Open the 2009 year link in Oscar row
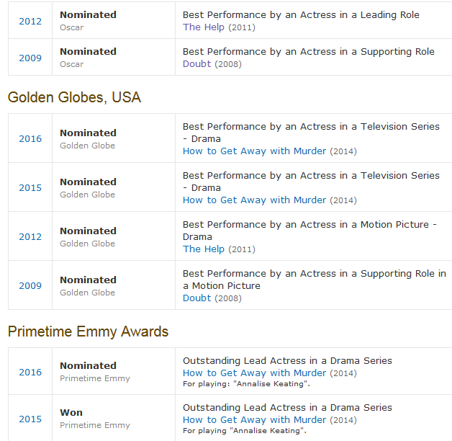The width and height of the screenshot is (452, 441). pyautogui.click(x=30, y=58)
